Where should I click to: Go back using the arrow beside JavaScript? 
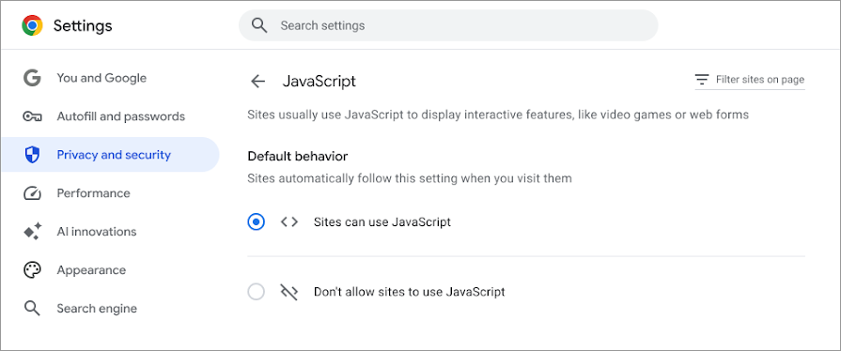click(x=258, y=82)
